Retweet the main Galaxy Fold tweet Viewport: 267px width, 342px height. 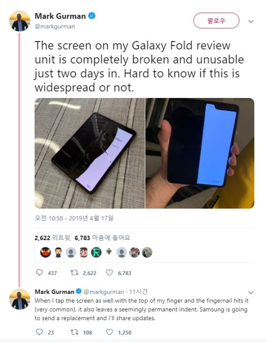click(74, 273)
